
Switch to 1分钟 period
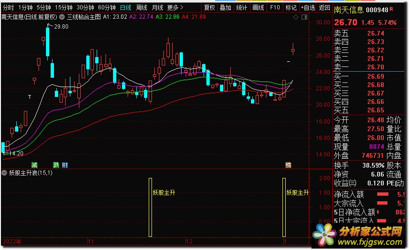pyautogui.click(x=25, y=7)
